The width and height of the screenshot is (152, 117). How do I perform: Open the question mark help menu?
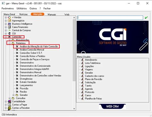40,8
